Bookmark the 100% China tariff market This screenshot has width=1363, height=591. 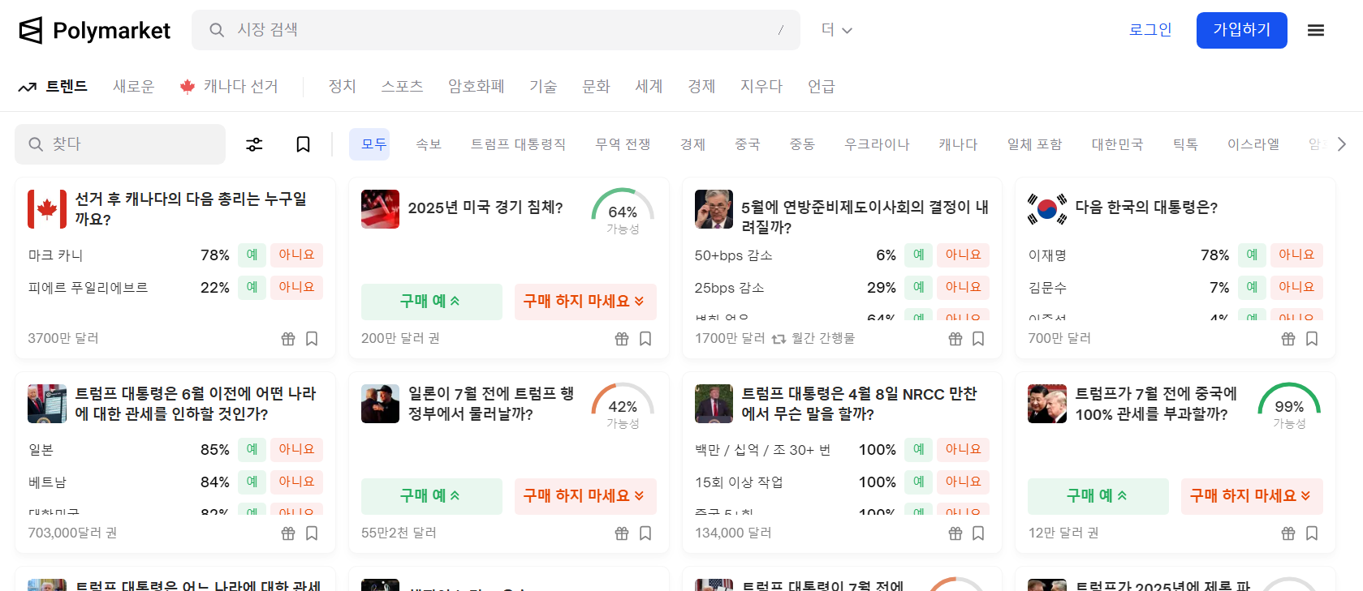(1312, 533)
